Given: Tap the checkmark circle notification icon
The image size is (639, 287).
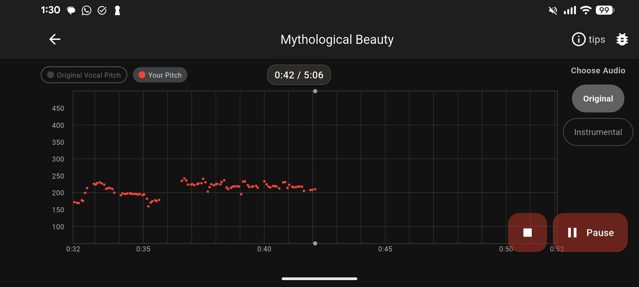Looking at the screenshot, I should click(102, 11).
